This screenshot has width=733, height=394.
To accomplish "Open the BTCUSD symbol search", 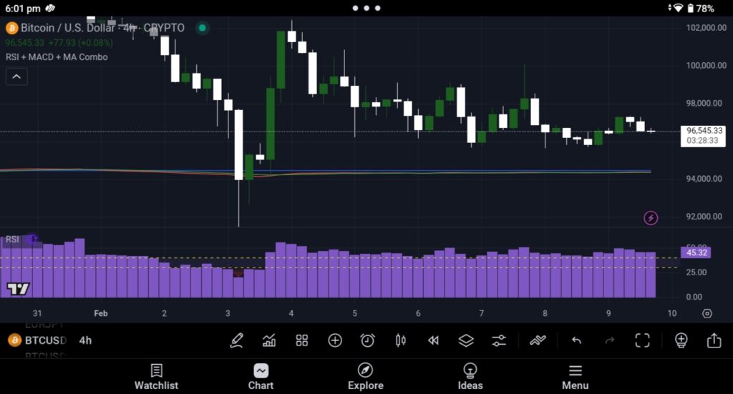I will [46, 340].
